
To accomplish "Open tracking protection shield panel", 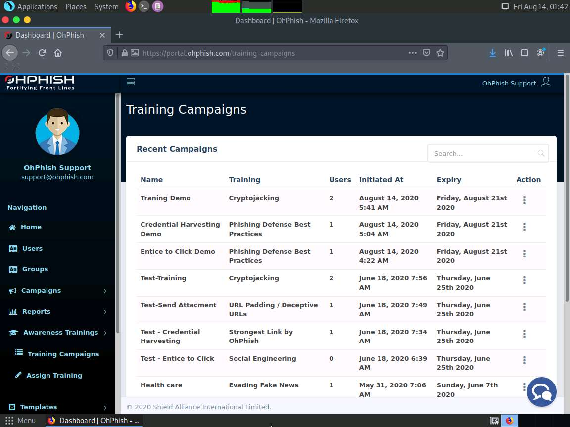I will pyautogui.click(x=110, y=53).
